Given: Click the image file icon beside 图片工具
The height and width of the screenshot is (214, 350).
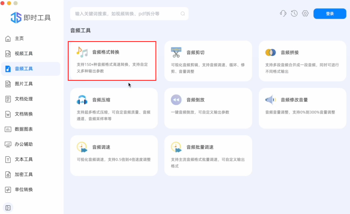Looking at the screenshot, I should (x=8, y=84).
